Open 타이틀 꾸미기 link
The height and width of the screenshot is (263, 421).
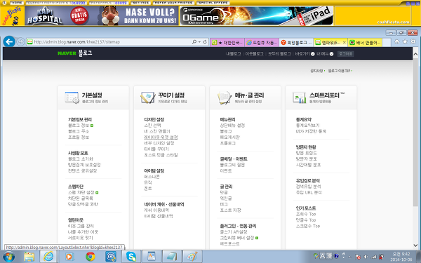click(156, 149)
